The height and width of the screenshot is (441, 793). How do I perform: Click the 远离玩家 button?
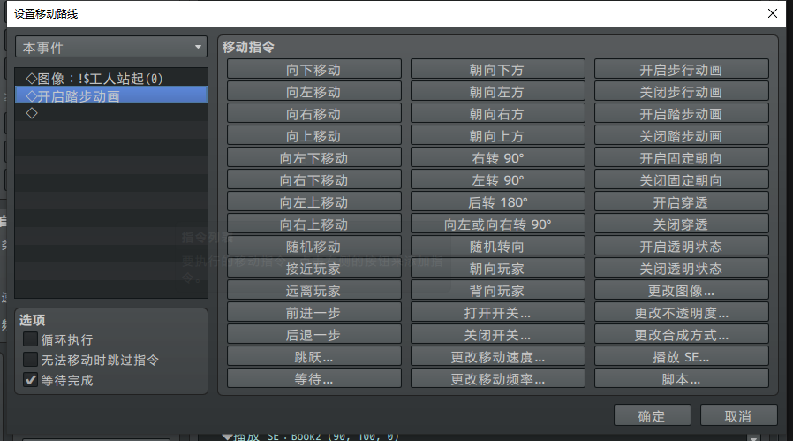[x=314, y=291]
